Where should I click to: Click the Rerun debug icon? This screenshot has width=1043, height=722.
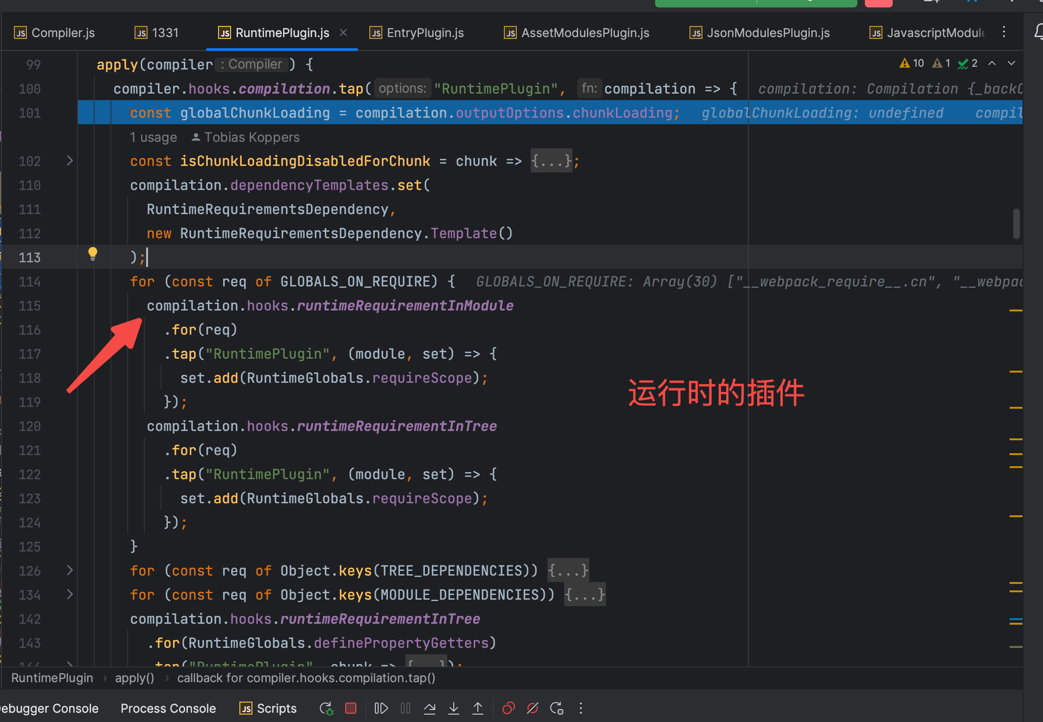pos(326,708)
